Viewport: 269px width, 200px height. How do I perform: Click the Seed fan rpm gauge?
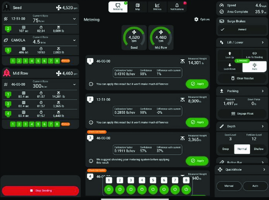pyautogui.click(x=134, y=38)
